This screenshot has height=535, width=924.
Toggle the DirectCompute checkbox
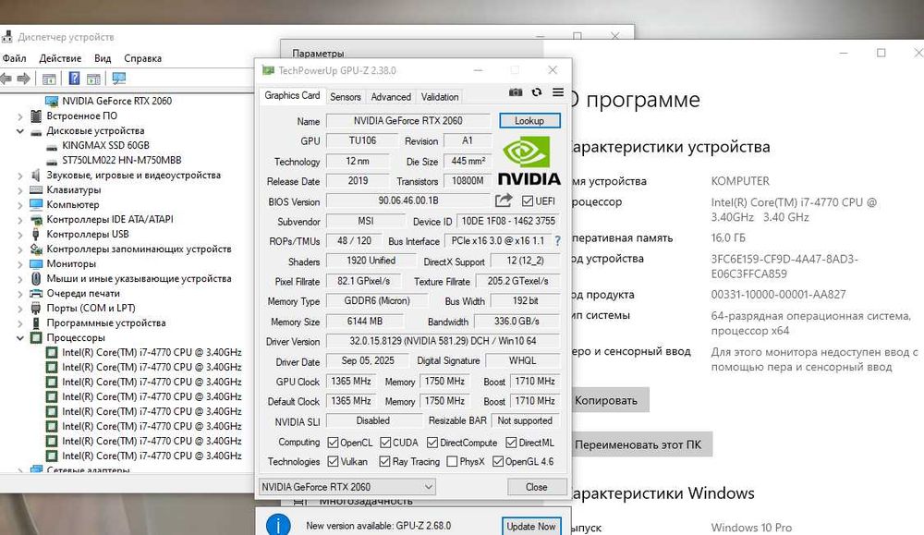click(432, 443)
